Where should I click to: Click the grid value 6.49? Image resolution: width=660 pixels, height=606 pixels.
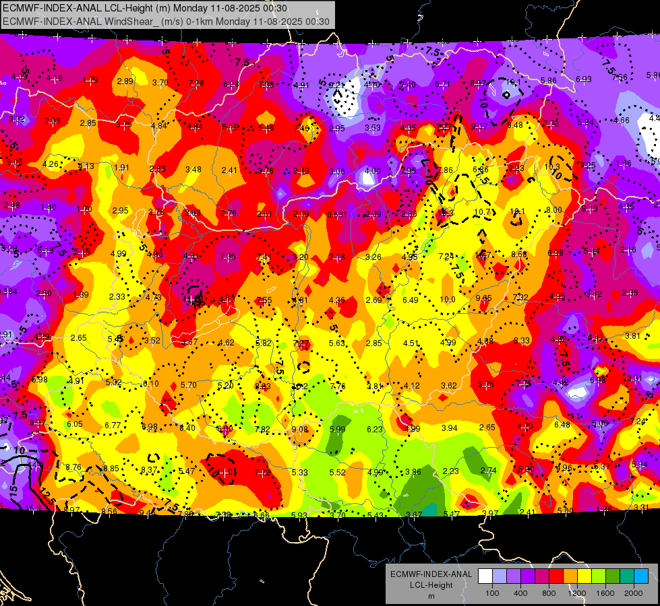point(411,300)
